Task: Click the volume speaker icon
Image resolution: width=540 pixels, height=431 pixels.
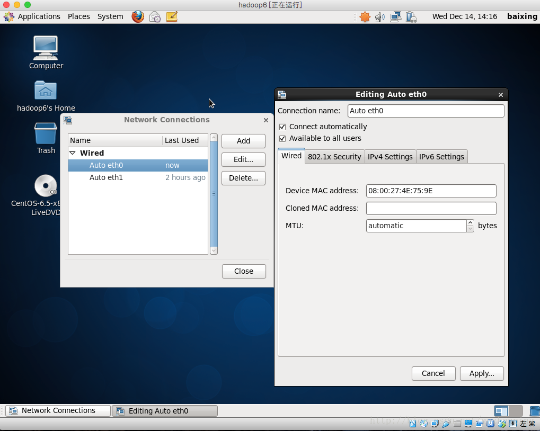Action: click(x=379, y=17)
